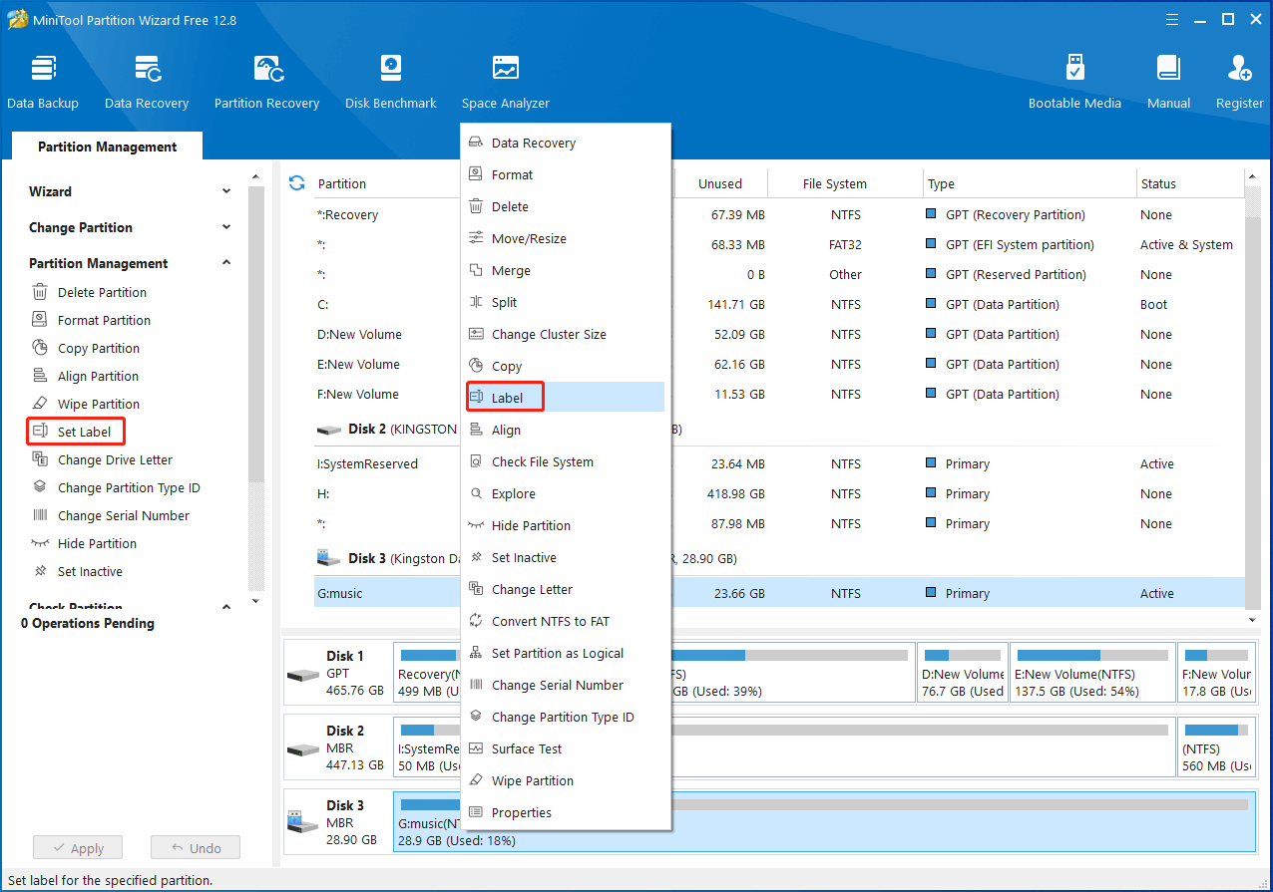The height and width of the screenshot is (892, 1273).
Task: Click sidebar scrollbar down arrow
Action: click(255, 601)
